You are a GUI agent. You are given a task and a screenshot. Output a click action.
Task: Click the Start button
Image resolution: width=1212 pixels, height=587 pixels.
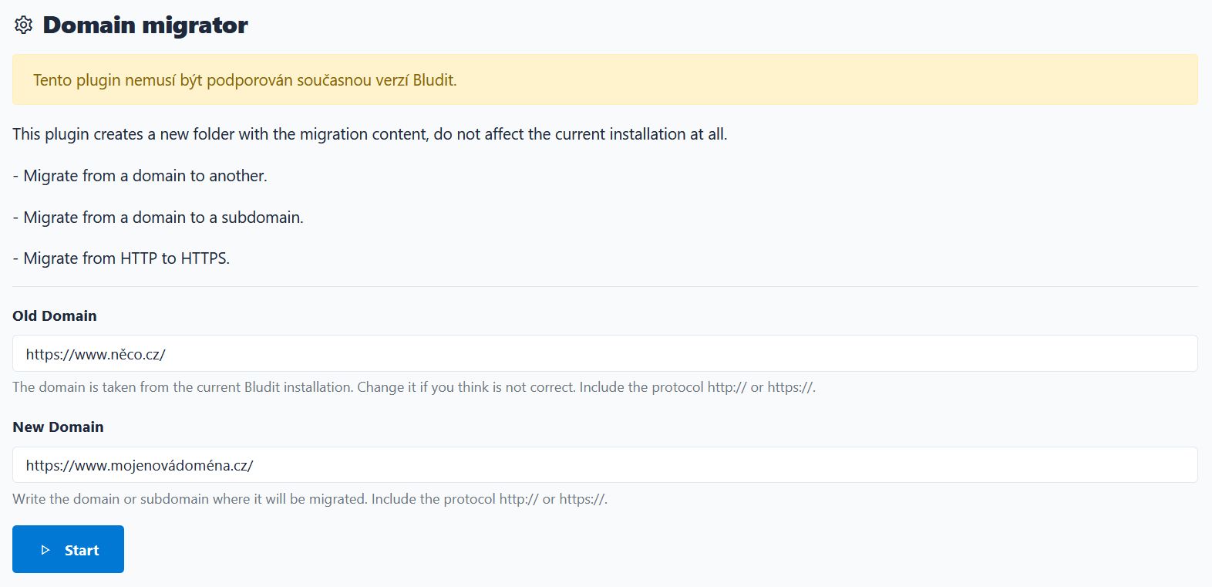[x=68, y=549]
